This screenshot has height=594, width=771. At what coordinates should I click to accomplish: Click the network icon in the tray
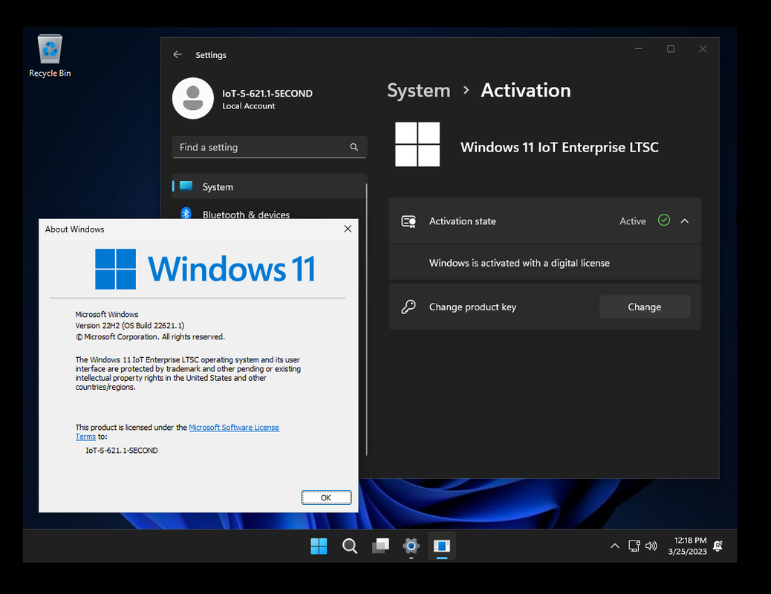tap(634, 546)
